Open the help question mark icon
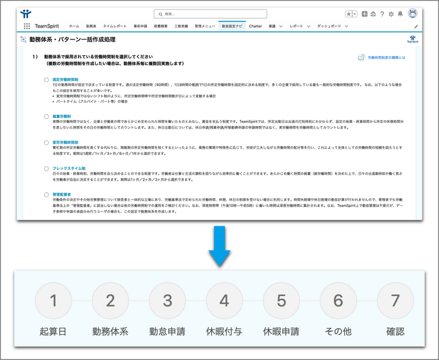 coord(382,14)
